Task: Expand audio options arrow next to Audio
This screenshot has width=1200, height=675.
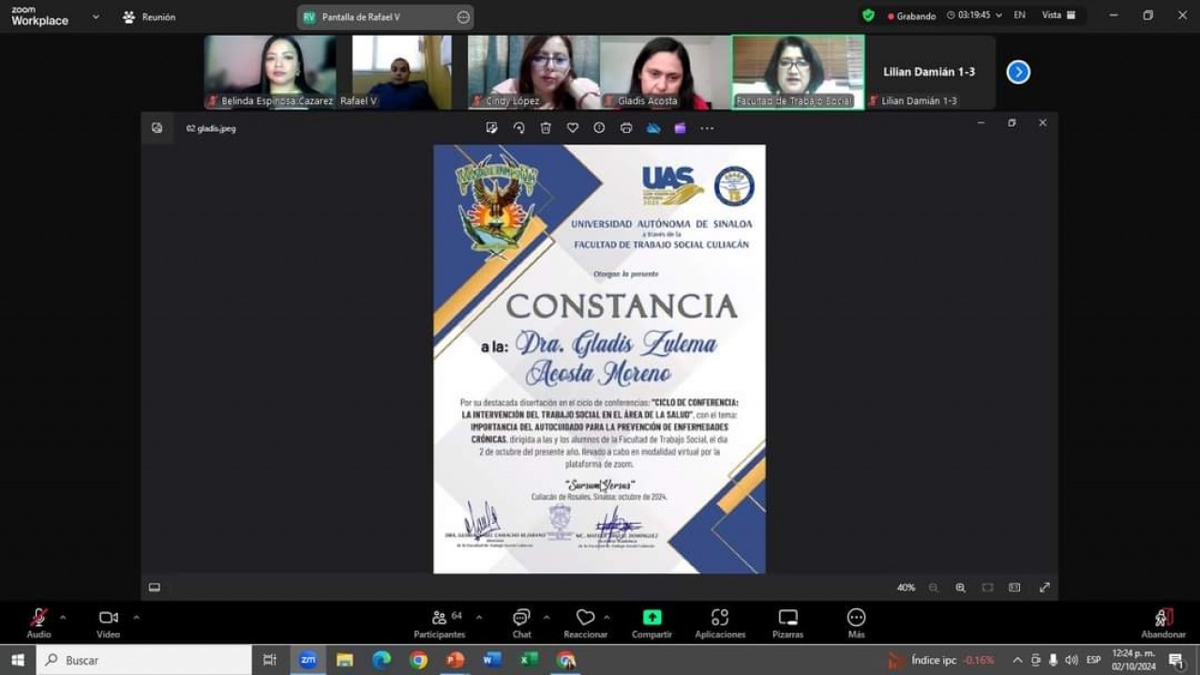Action: [63, 617]
